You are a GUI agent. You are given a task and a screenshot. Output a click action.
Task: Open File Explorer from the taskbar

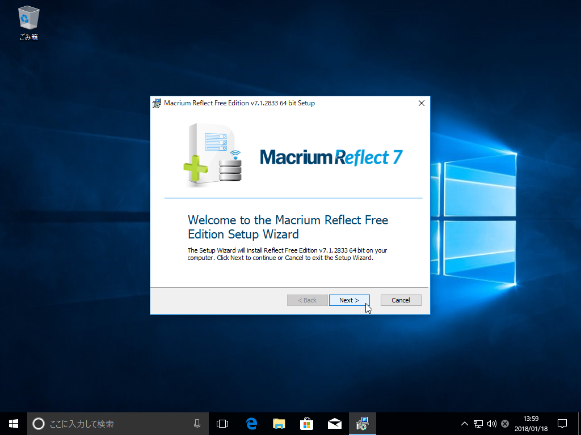[x=279, y=423]
